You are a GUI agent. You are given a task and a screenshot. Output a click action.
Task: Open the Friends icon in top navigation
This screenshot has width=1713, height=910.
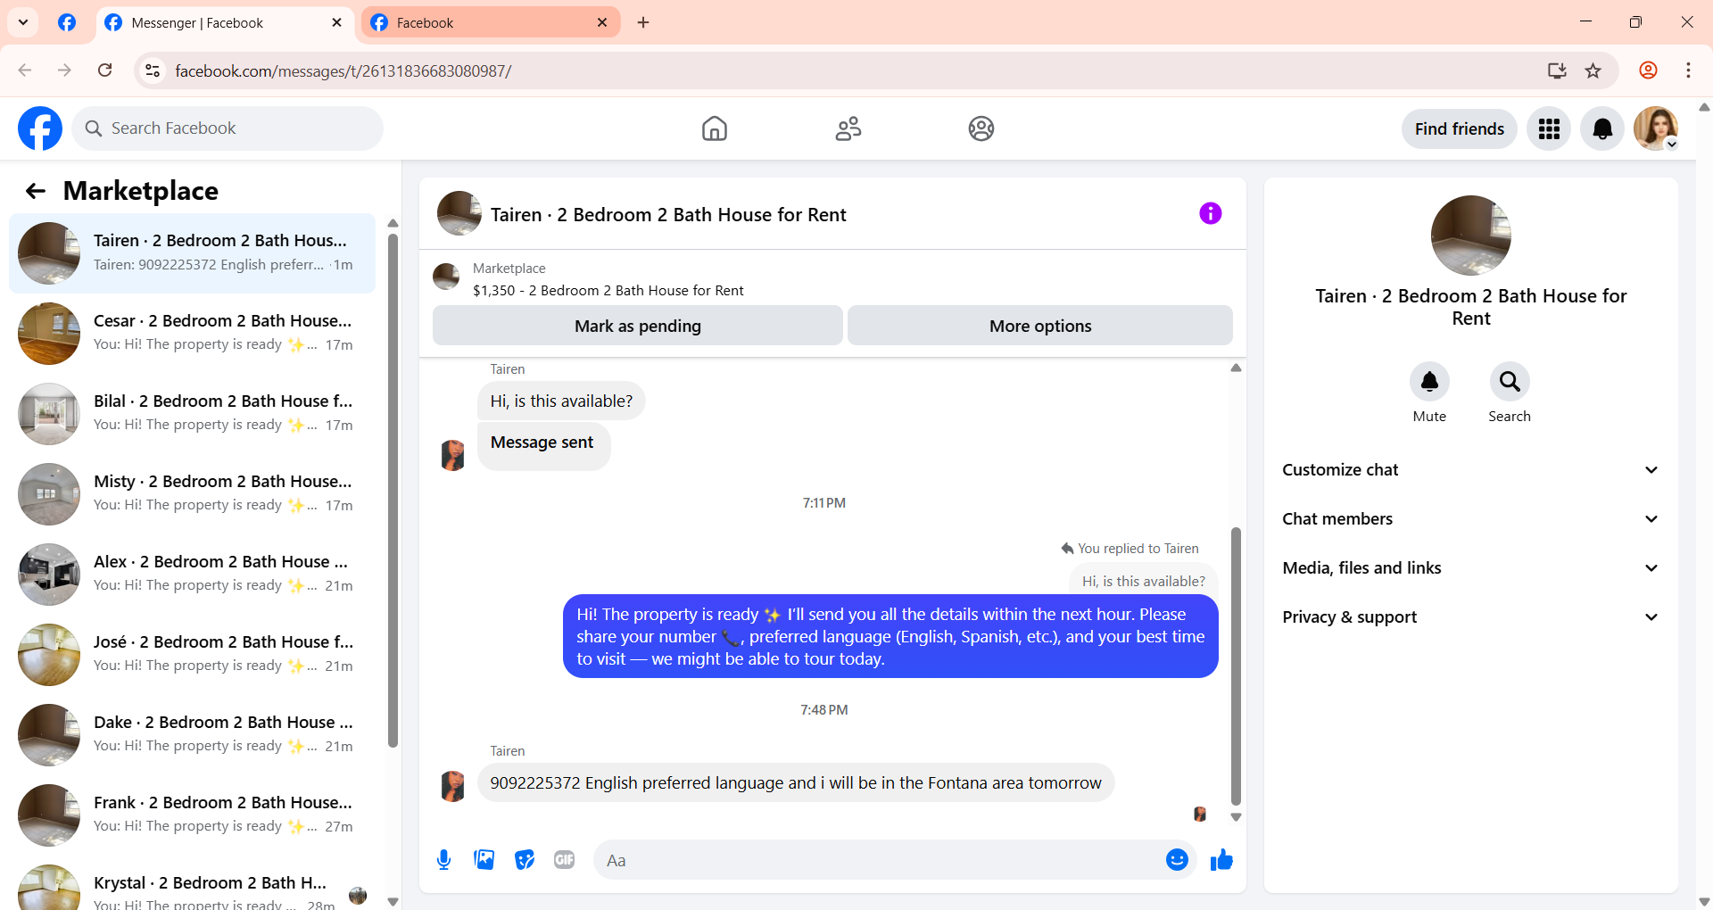[x=848, y=128]
